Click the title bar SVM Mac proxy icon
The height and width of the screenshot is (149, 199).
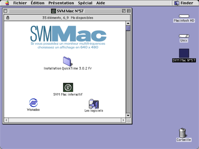pos(53,11)
